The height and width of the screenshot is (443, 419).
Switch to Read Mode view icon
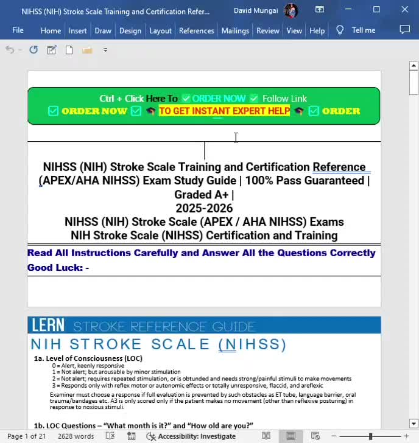pyautogui.click(x=266, y=436)
